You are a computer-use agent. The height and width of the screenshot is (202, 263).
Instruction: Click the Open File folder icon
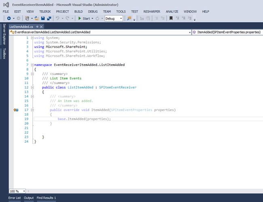coord(37,18)
